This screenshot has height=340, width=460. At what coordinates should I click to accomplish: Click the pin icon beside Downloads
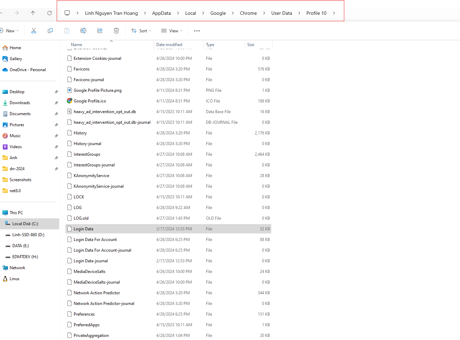pos(56,103)
